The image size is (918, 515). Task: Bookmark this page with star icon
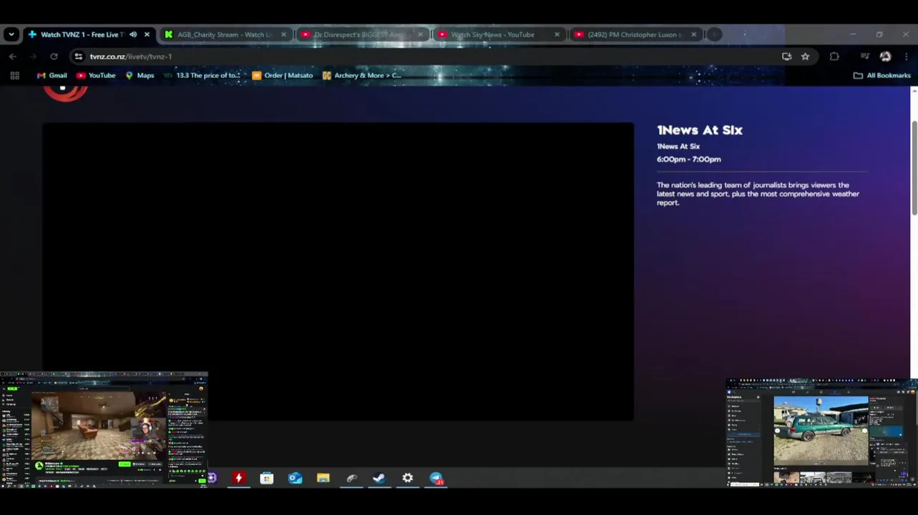tap(805, 57)
